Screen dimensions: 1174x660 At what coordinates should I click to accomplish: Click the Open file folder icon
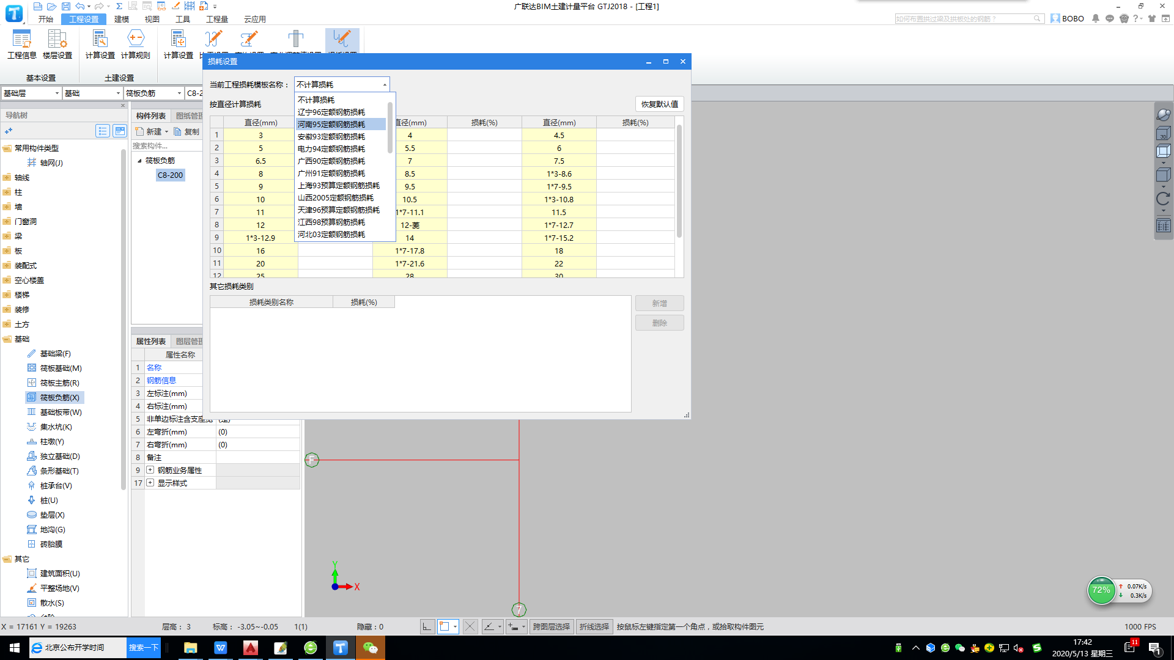[52, 6]
